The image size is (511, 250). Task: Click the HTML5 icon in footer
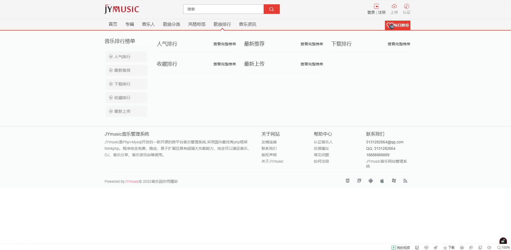pos(347,181)
